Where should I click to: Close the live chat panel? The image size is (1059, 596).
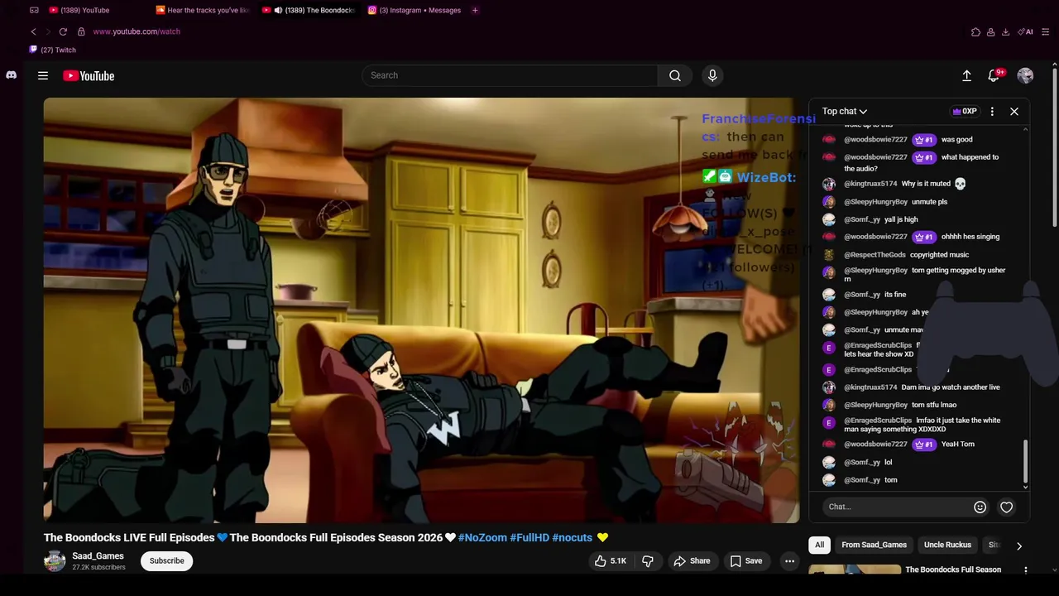(1014, 111)
